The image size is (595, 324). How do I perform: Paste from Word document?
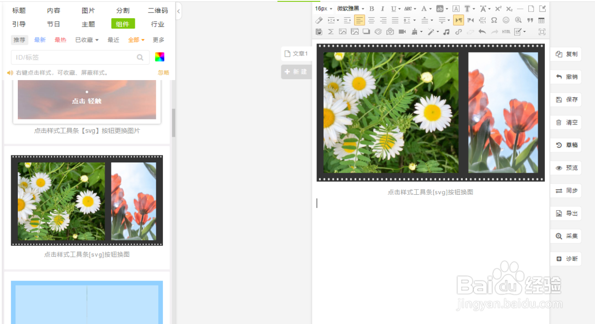319,32
